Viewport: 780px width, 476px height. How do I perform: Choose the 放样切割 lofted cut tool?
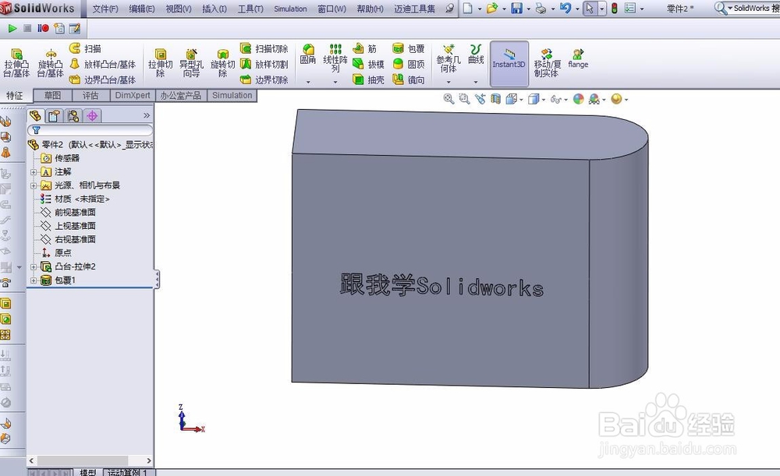264,64
